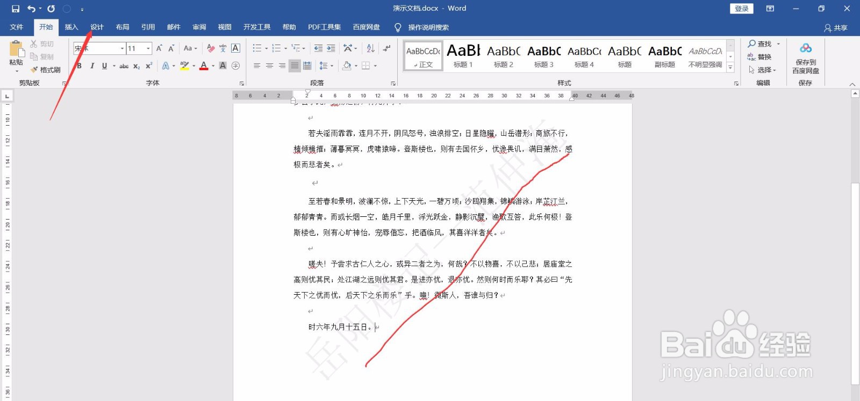Click the vertical scrollbar thumb
The height and width of the screenshot is (401, 860).
(x=855, y=283)
